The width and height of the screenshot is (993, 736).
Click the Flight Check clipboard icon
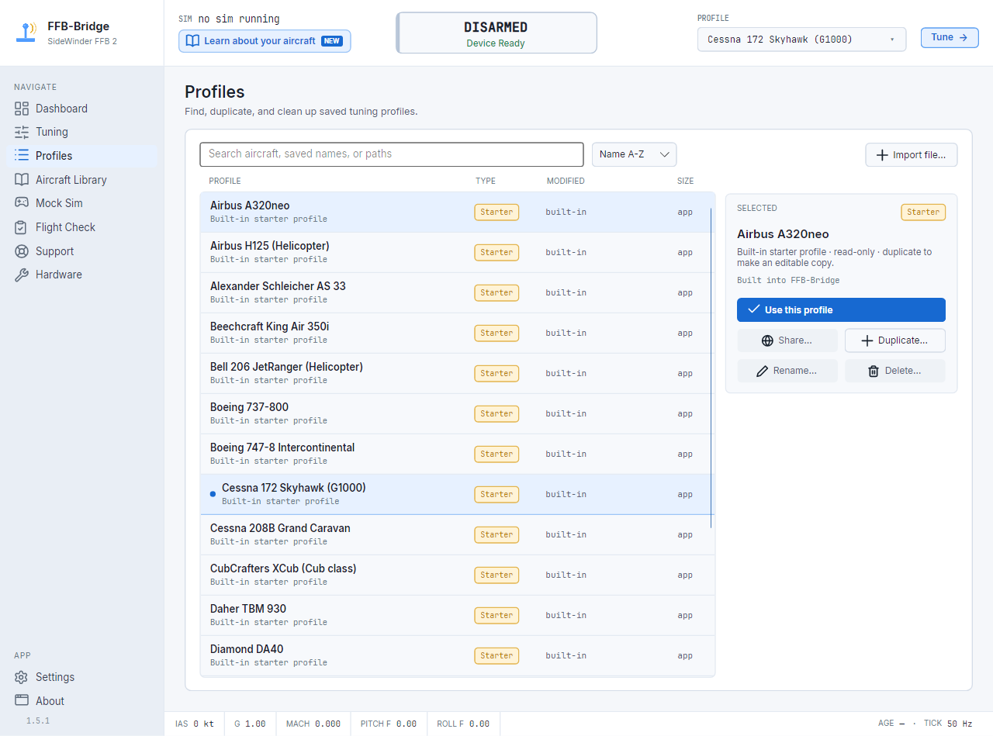22,227
